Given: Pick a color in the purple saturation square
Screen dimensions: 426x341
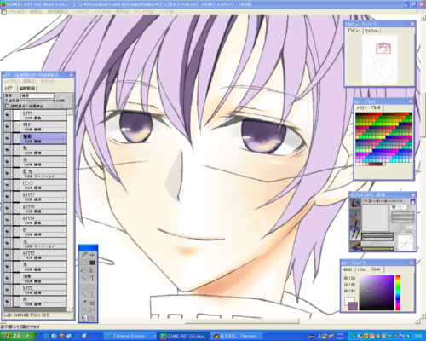Looking at the screenshot, I should tap(377, 292).
